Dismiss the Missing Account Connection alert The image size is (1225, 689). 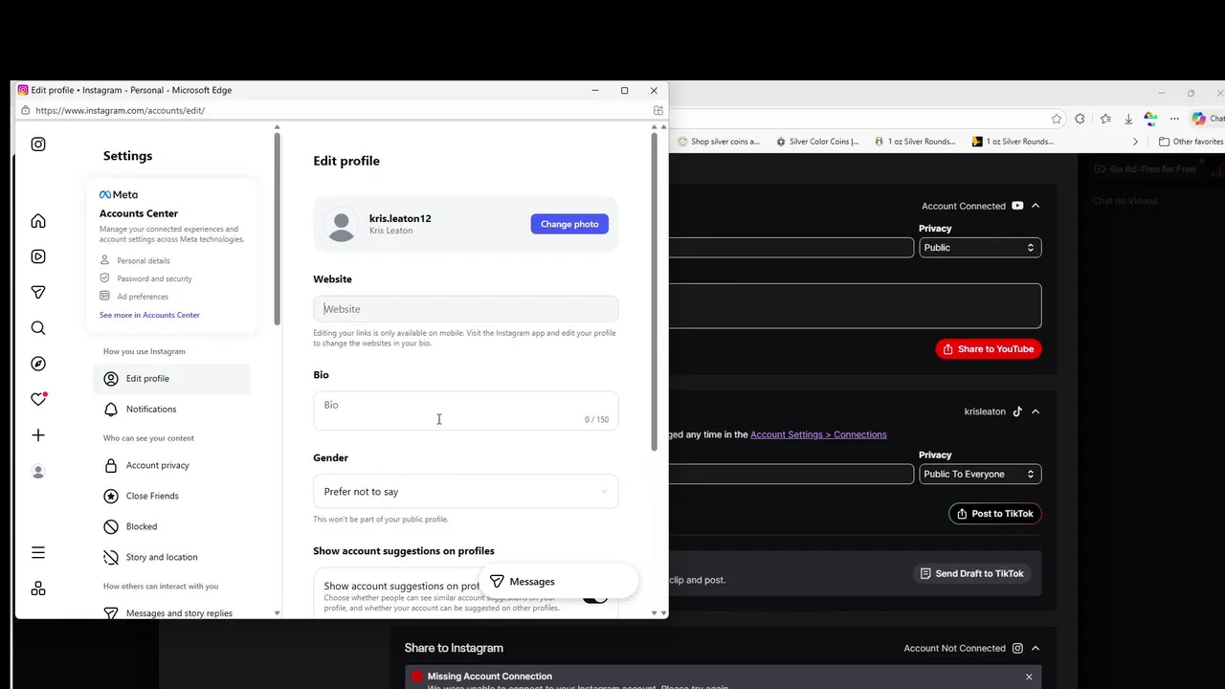pyautogui.click(x=1029, y=677)
